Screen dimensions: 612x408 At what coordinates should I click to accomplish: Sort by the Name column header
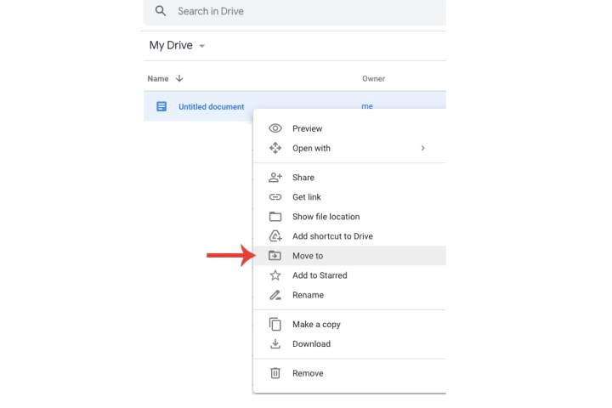158,79
